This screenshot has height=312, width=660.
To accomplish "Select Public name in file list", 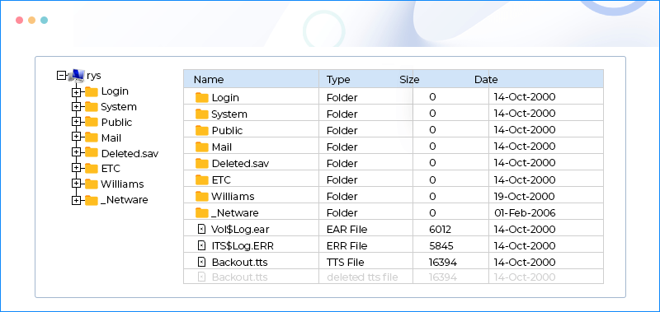I will 228,131.
